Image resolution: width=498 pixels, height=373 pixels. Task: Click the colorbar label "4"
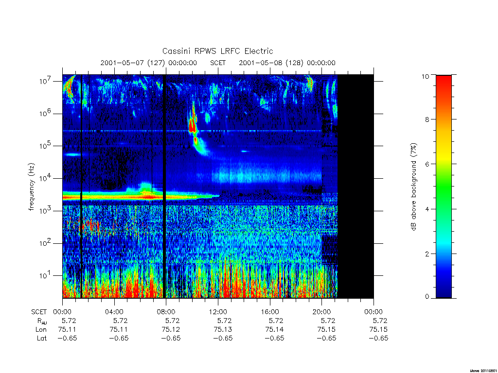[x=427, y=209]
